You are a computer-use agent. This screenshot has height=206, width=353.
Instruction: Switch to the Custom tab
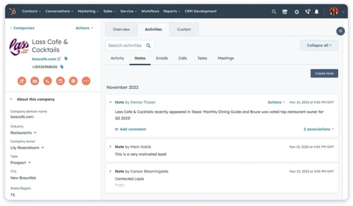tap(184, 29)
